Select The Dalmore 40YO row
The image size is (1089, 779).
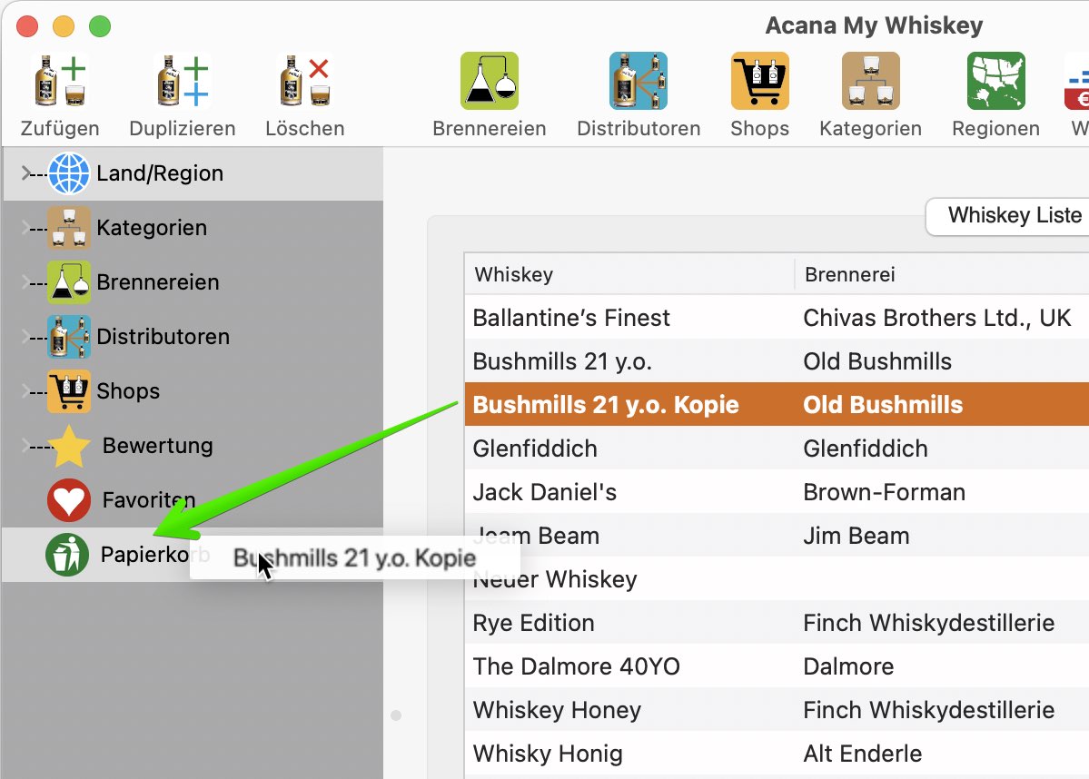coord(777,666)
